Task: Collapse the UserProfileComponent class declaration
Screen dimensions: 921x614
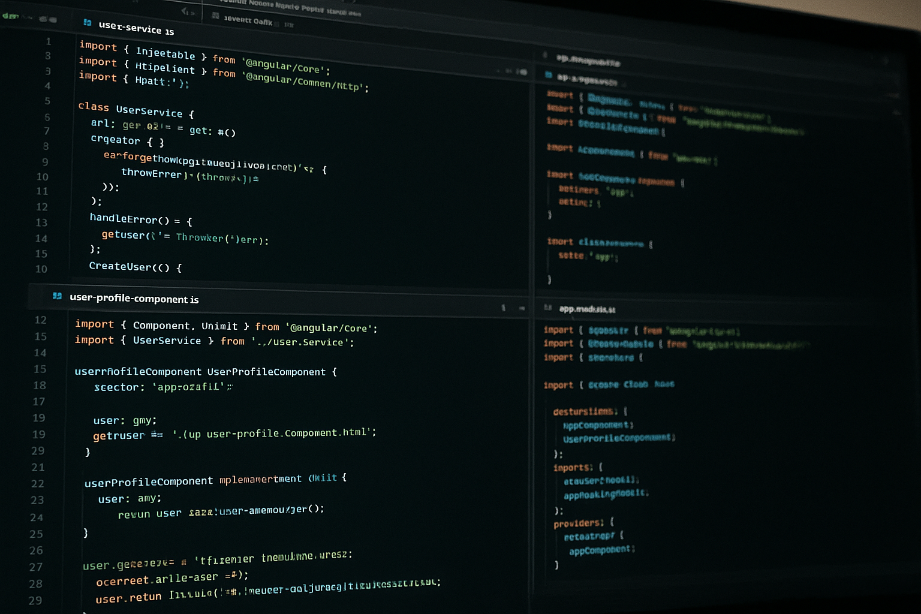Action: 66,372
